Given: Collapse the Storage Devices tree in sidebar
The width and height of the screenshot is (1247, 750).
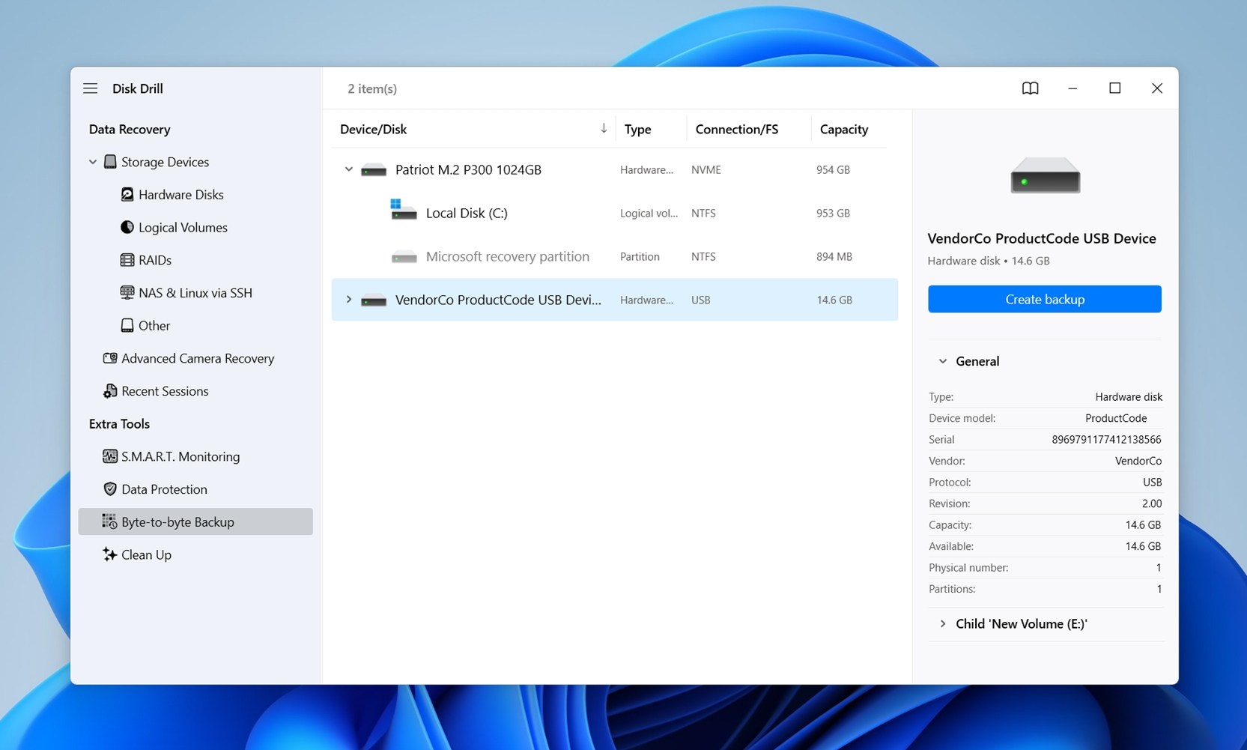Looking at the screenshot, I should coord(93,162).
